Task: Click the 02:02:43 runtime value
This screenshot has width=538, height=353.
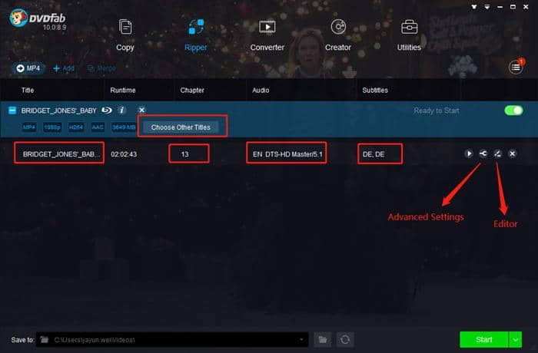Action: (x=124, y=154)
